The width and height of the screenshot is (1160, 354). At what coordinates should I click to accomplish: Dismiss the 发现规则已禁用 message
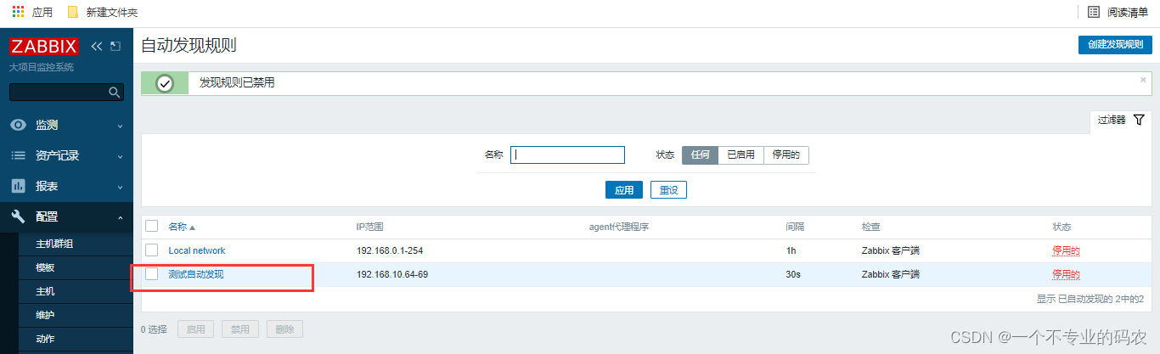coord(1143,80)
